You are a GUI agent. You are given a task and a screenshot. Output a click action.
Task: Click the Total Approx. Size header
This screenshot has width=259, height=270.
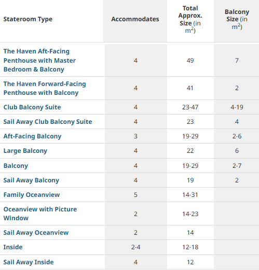tap(190, 19)
